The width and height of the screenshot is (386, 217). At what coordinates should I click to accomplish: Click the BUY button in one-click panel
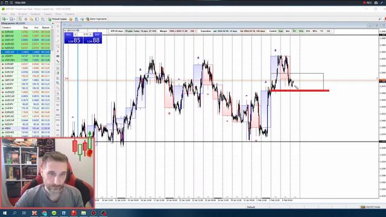coord(97,34)
